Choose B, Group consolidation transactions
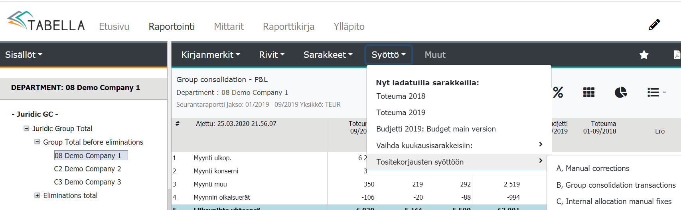Screen dimensions: 681x210 coord(616,185)
